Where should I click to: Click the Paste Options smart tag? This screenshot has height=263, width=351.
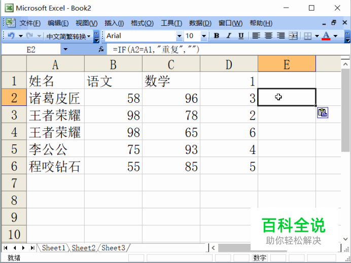323,112
